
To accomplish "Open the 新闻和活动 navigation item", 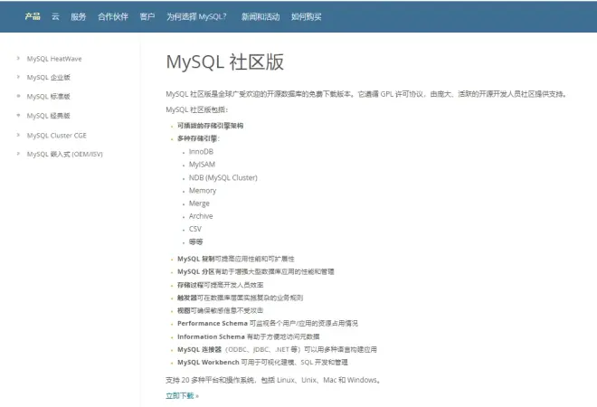I will [261, 16].
